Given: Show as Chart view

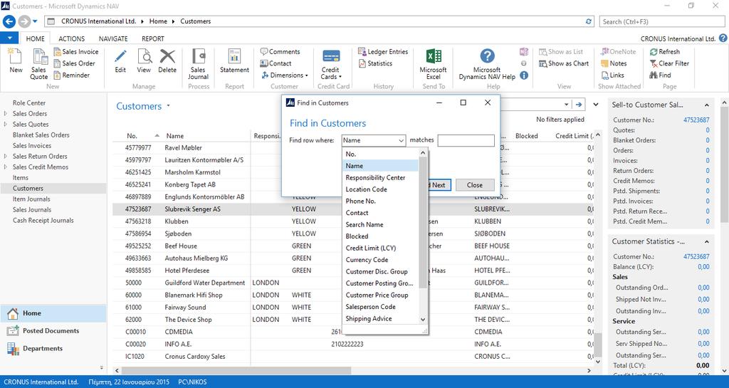Looking at the screenshot, I should [x=564, y=63].
